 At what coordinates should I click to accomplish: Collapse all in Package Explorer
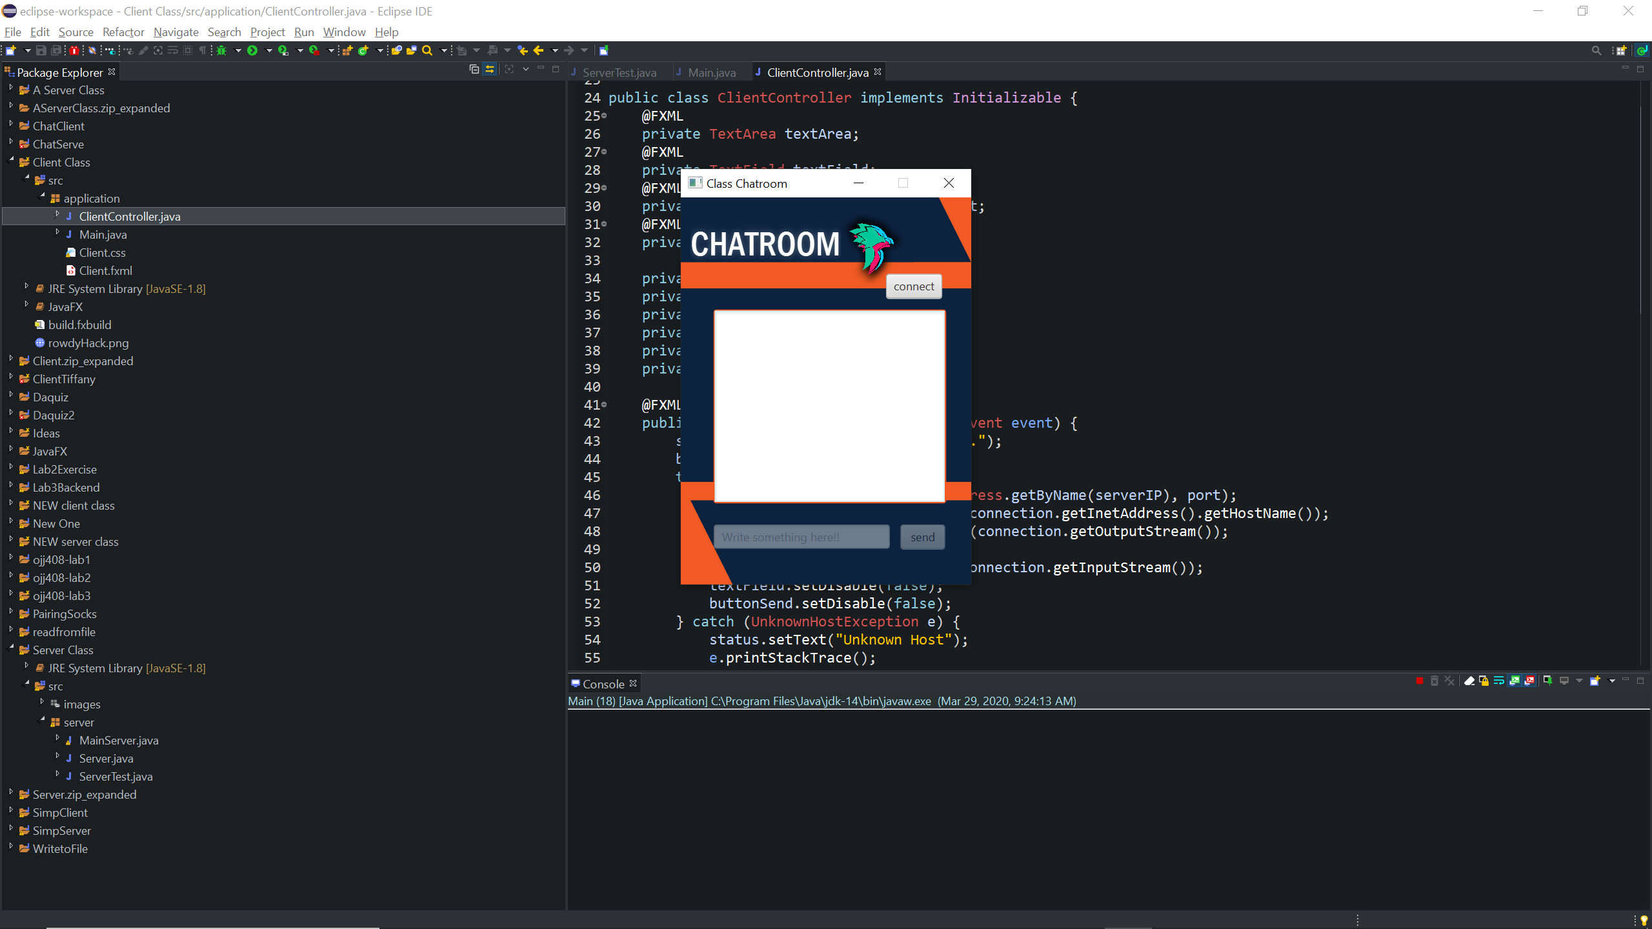click(x=474, y=70)
